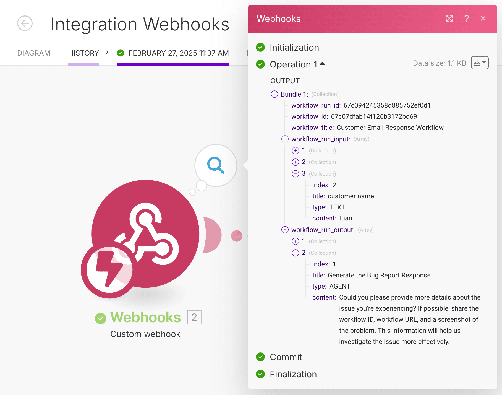Click the Finalization step
This screenshot has height=395, width=502.
pos(293,374)
